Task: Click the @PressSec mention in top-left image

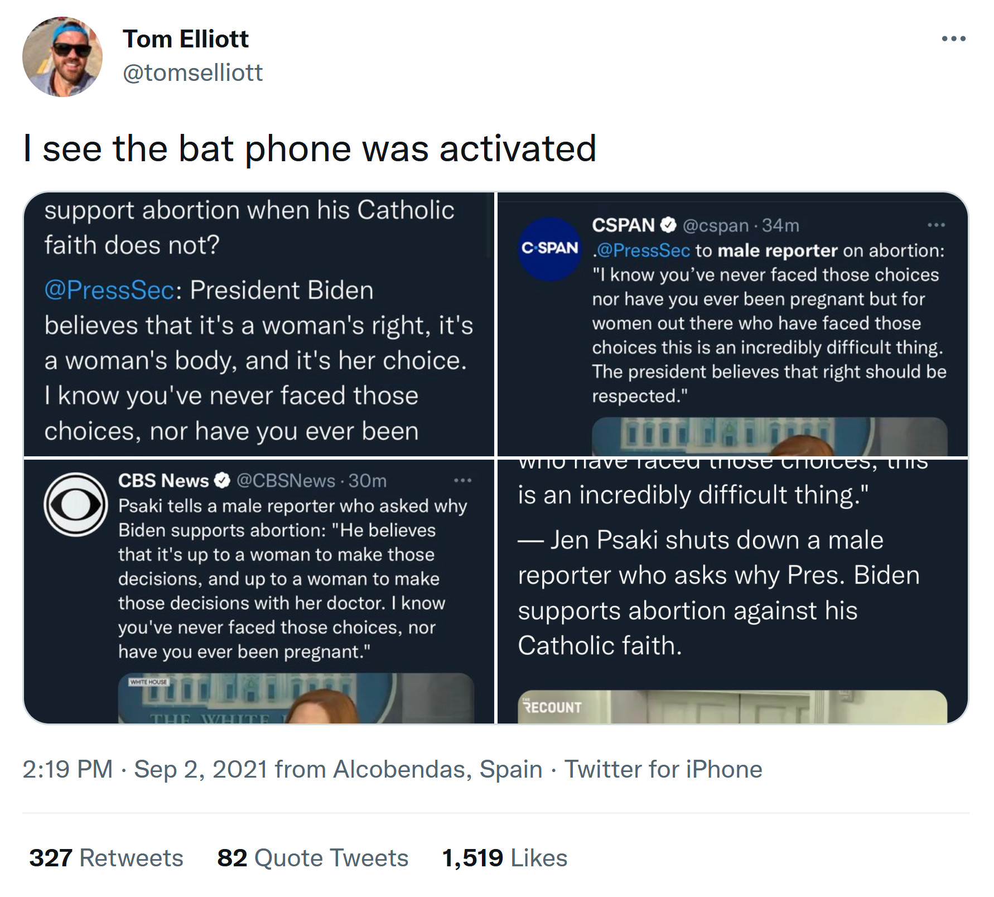Action: pyautogui.click(x=109, y=290)
